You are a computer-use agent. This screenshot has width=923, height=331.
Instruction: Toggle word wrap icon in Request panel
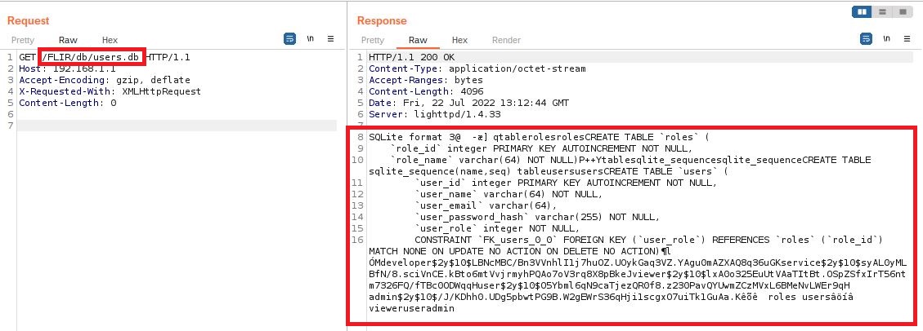pos(289,38)
